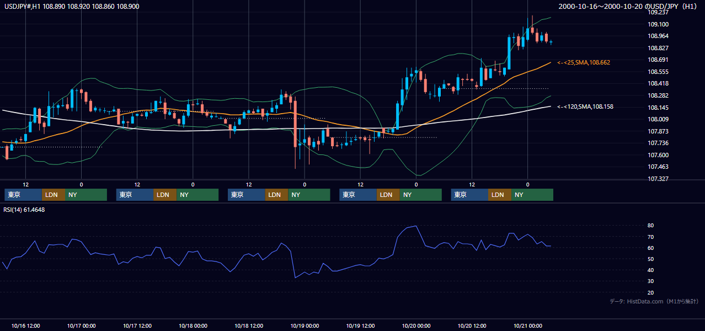Click the 10/21 00:00 date label
705x331 pixels.
tap(528, 325)
